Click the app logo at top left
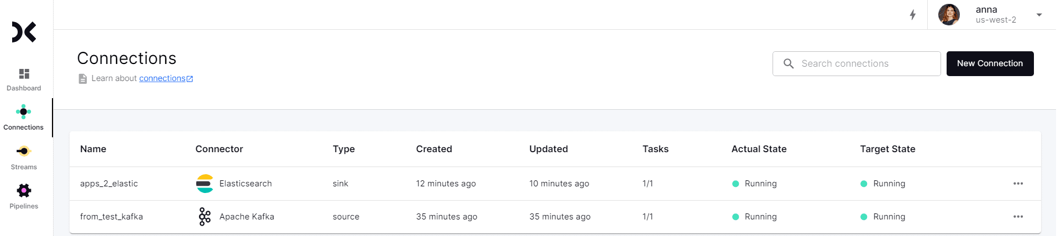The height and width of the screenshot is (236, 1061). click(x=24, y=32)
